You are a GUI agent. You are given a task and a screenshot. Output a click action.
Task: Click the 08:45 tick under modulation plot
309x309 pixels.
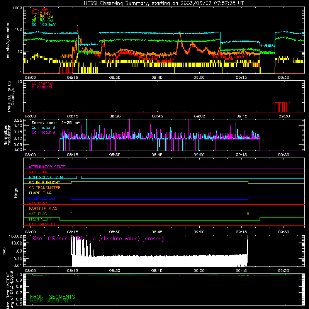[157, 155]
